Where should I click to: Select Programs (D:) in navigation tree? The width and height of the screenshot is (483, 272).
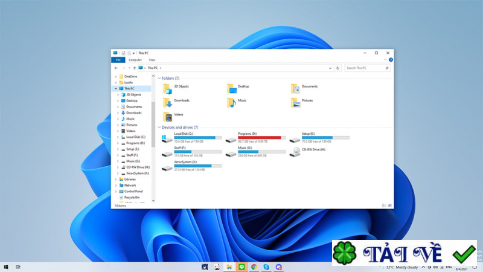click(135, 143)
